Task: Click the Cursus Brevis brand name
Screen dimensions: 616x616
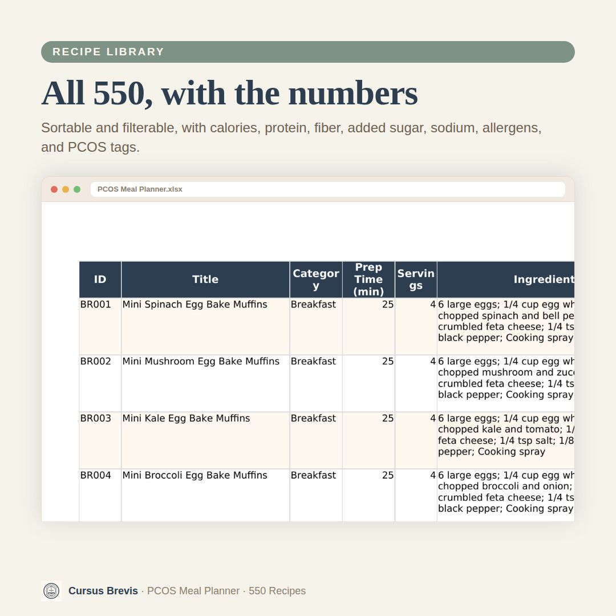Action: pyautogui.click(x=103, y=591)
